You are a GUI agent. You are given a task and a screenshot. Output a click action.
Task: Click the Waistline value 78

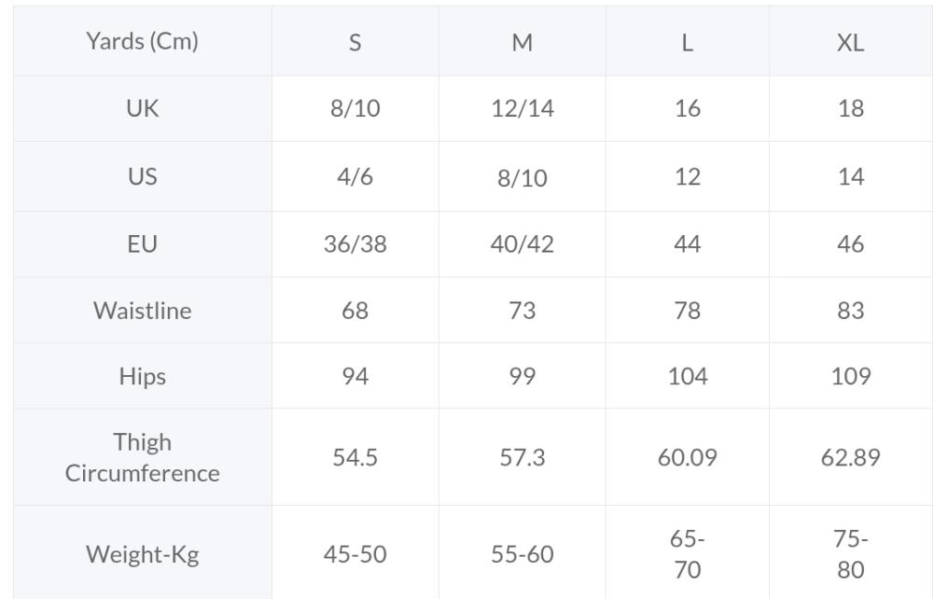[x=688, y=310]
